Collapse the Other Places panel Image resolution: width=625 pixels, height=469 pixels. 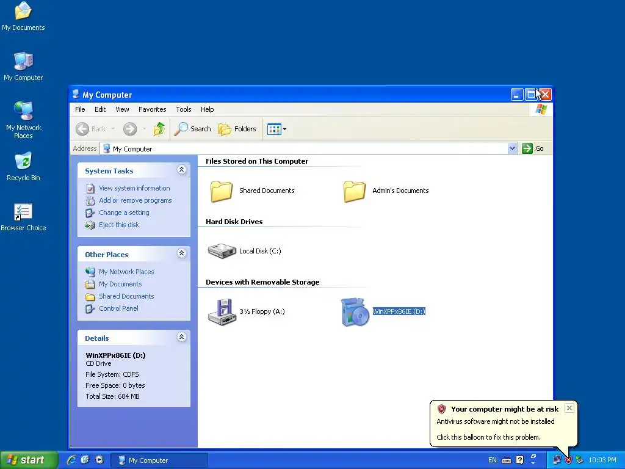pyautogui.click(x=181, y=253)
